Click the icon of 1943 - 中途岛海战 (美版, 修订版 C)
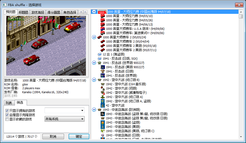 pos(103,131)
